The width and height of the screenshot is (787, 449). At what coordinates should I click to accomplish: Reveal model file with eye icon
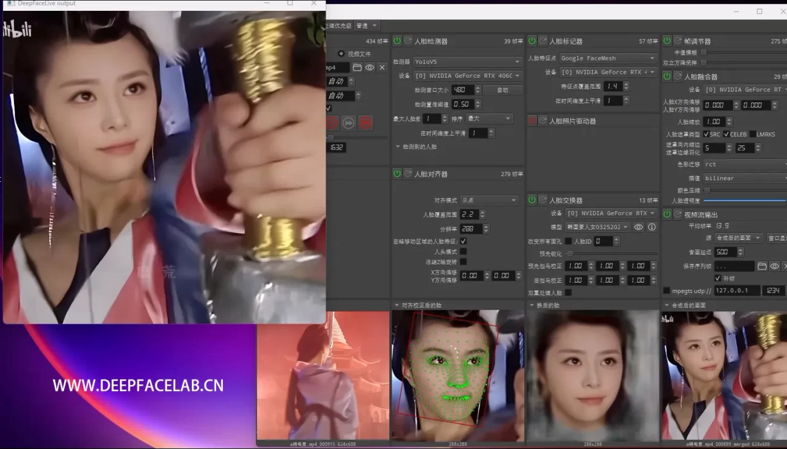(639, 227)
